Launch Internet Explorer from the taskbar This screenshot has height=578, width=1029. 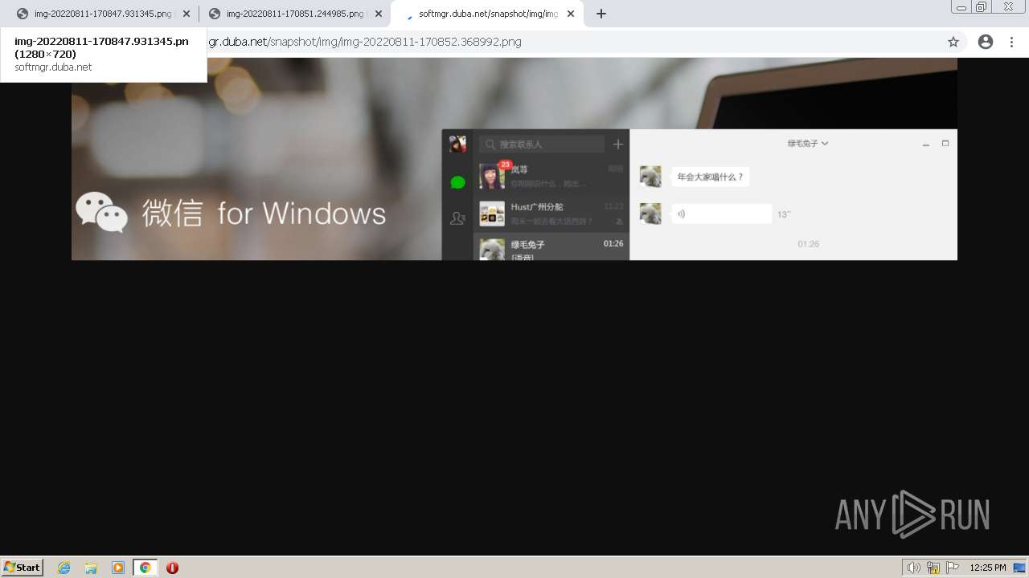point(64,568)
